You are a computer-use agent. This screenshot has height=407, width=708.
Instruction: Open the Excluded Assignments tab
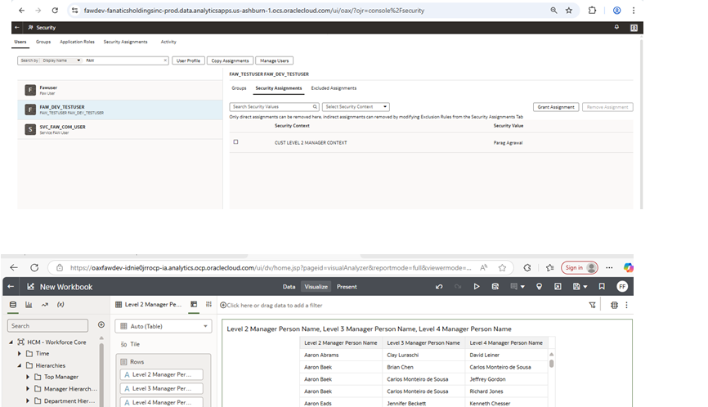pyautogui.click(x=334, y=88)
